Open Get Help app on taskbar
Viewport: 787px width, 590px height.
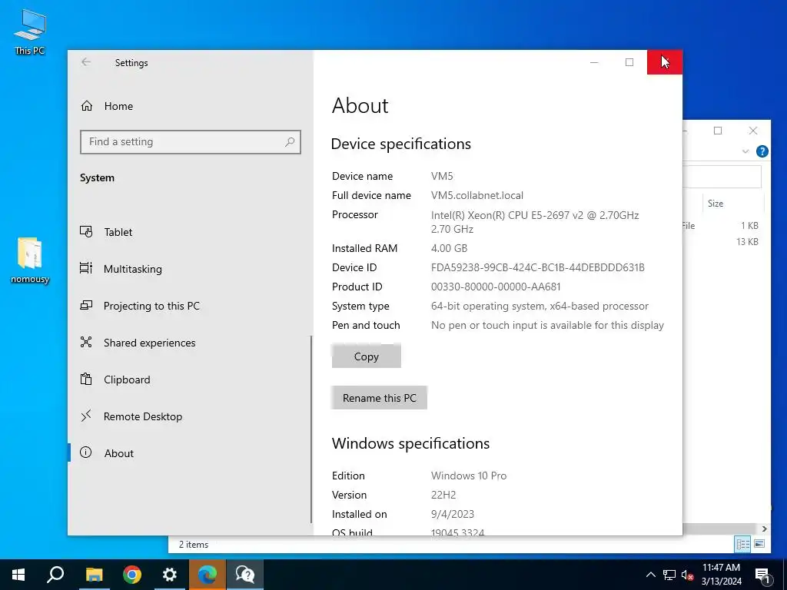click(x=245, y=575)
